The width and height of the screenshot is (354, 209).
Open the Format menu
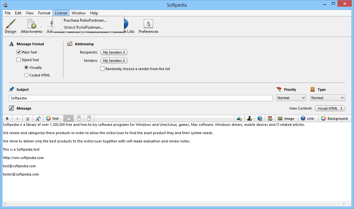(44, 13)
